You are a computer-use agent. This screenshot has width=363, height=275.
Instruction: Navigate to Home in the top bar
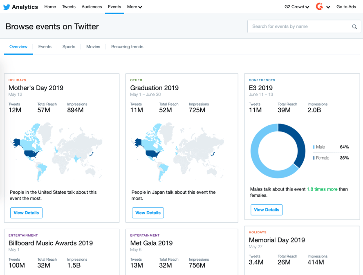click(x=50, y=7)
